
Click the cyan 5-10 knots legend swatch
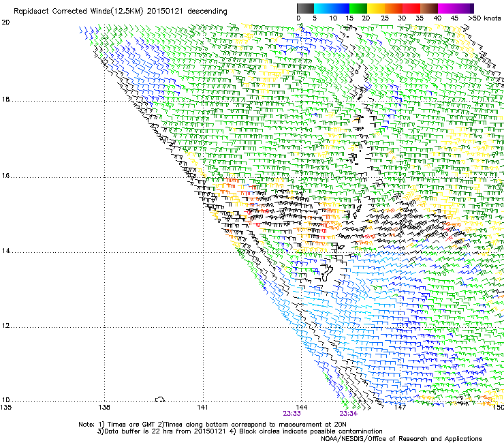[323, 8]
